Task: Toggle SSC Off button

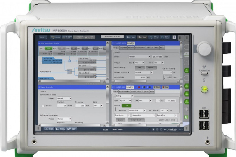Action: click(x=74, y=48)
